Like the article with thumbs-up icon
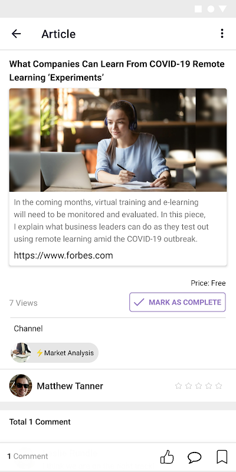The image size is (236, 472). tap(167, 457)
